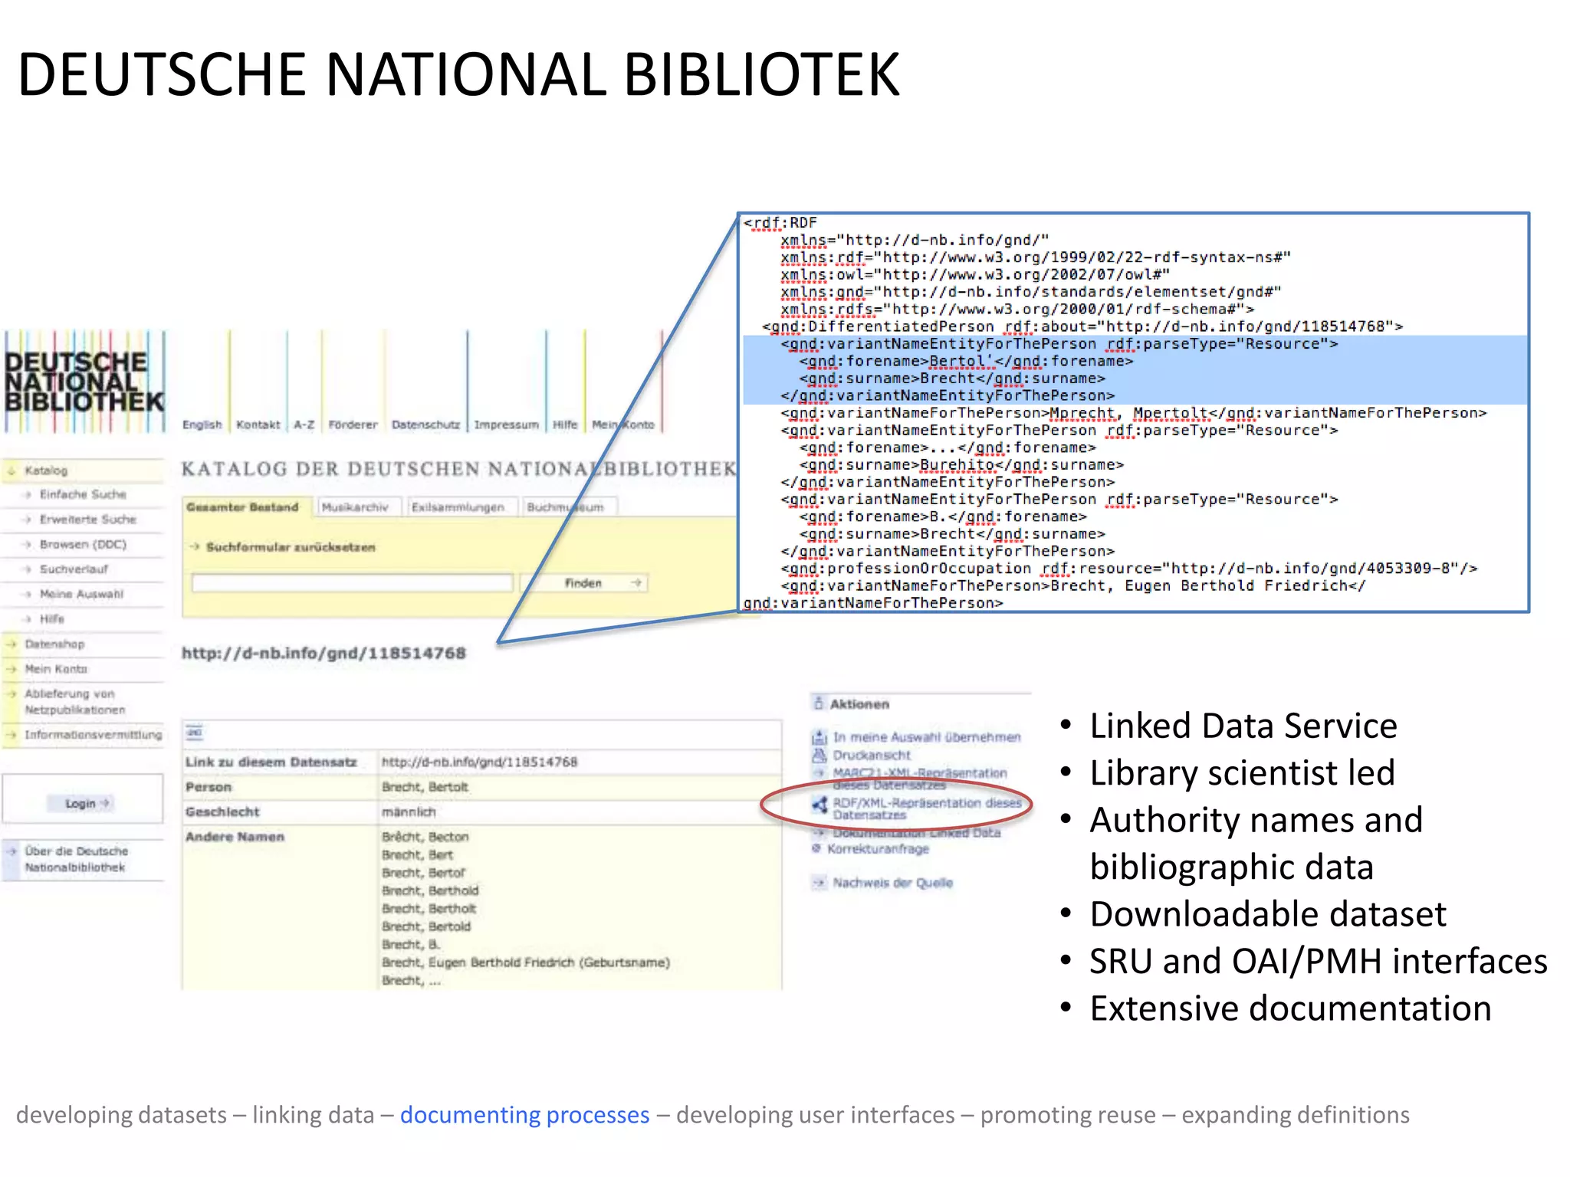Open Einfache Suche in sidebar

83,494
